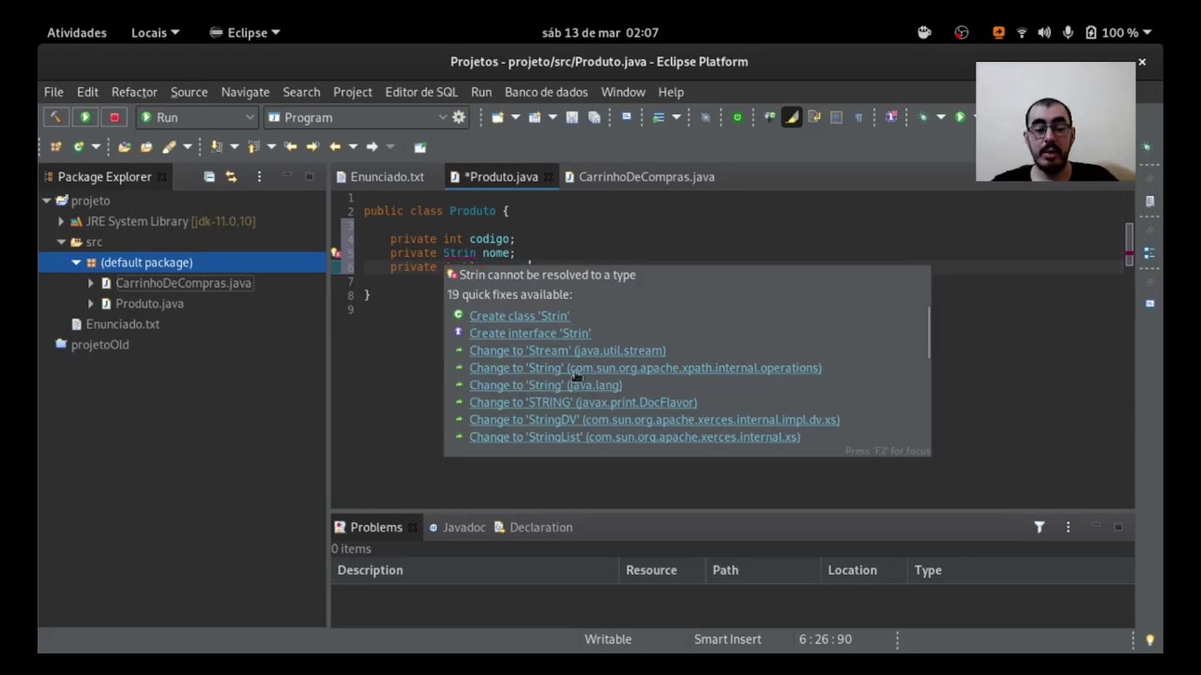Click the lightbulb tip icon in status bar
Screen dimensions: 1201x675
point(1149,639)
